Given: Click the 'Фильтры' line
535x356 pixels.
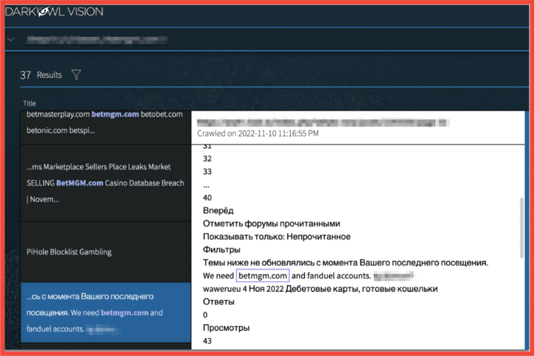Looking at the screenshot, I should 221,249.
